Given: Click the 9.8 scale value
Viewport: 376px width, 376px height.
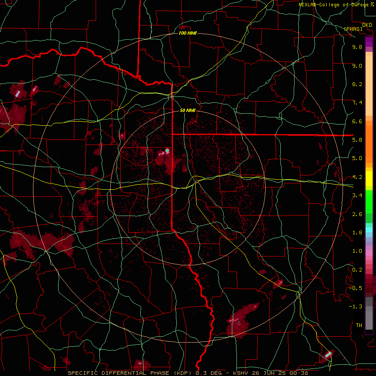Looking at the screenshot, I should pyautogui.click(x=357, y=47).
